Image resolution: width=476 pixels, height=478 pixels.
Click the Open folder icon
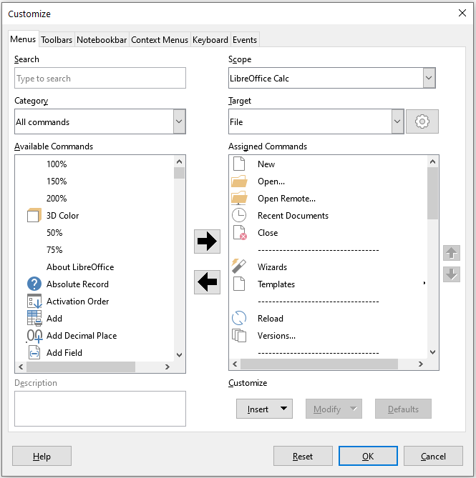239,181
